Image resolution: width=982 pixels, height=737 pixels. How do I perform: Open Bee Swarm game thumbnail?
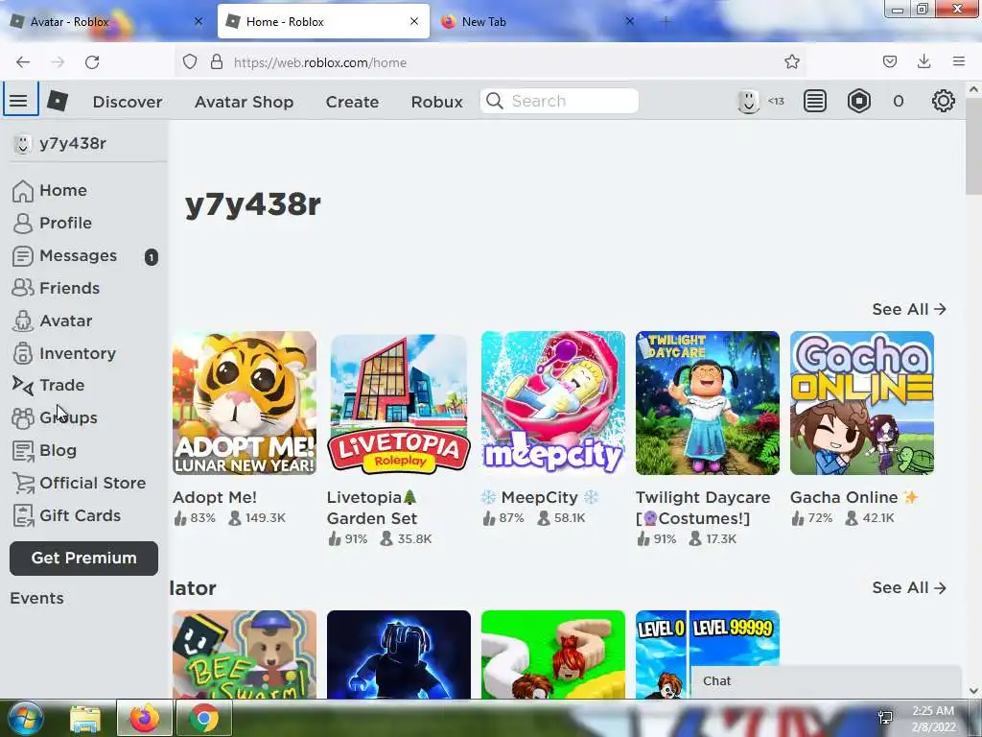tap(245, 654)
